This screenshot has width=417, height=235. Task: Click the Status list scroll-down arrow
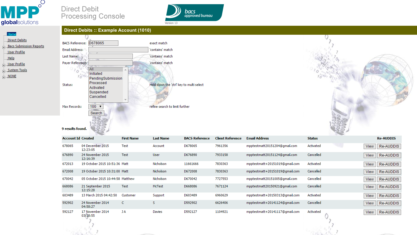[125, 100]
